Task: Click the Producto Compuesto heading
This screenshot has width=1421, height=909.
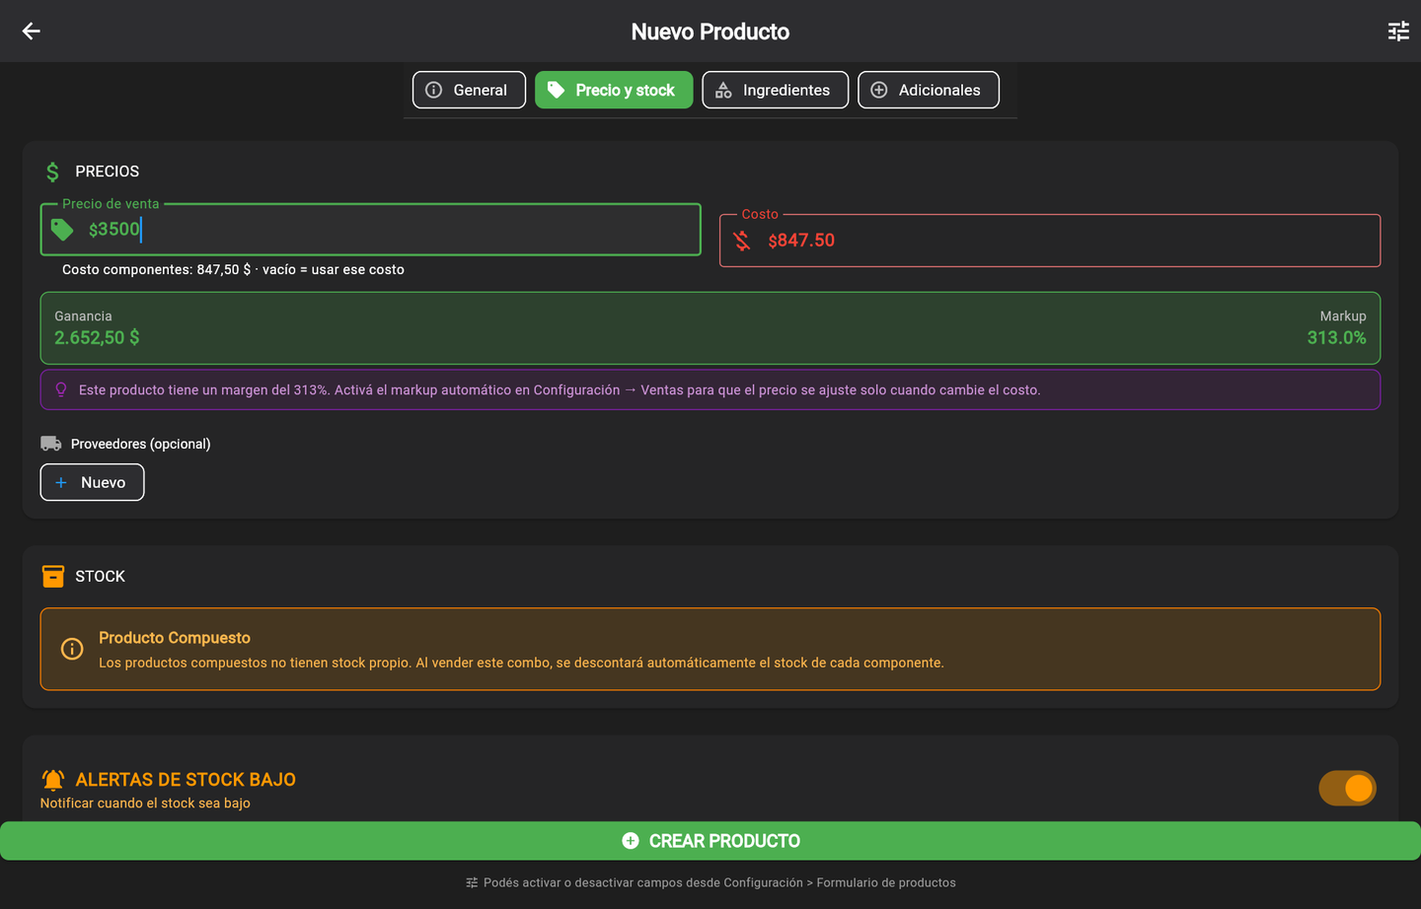Action: pyautogui.click(x=175, y=638)
